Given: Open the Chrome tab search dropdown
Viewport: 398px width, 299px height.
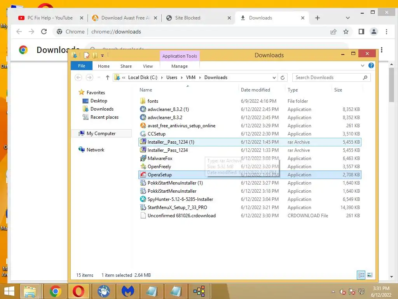Looking at the screenshot, I should tap(348, 18).
